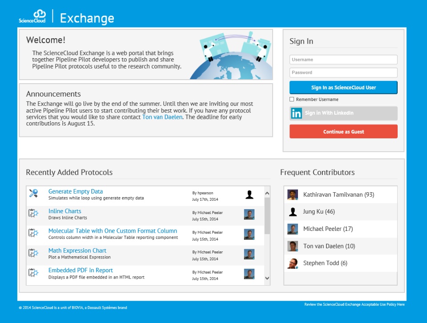Click the tools icon beside Generate Empty Data

click(33, 193)
